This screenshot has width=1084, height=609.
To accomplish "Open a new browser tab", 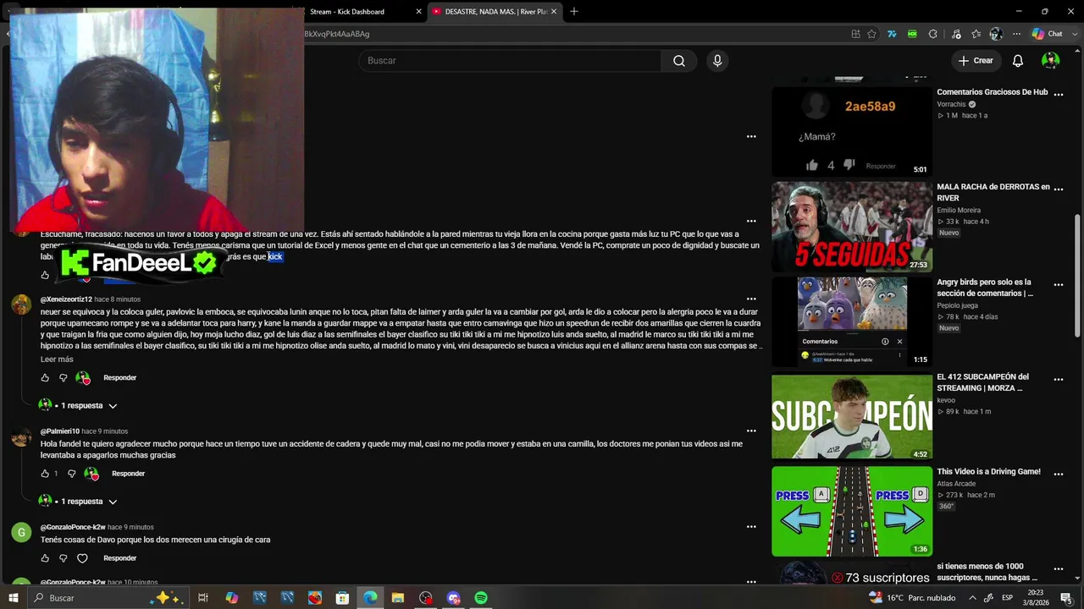I will (x=574, y=12).
